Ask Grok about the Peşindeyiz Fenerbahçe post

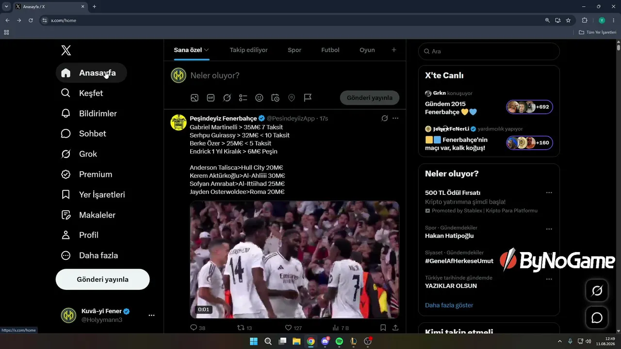(x=385, y=118)
